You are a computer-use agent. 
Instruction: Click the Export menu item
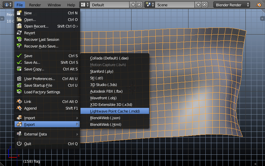tap(47, 124)
